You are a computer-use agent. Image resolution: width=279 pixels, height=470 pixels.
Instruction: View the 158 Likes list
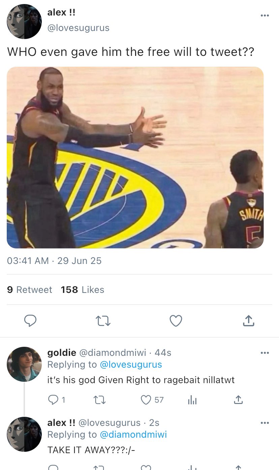[83, 290]
